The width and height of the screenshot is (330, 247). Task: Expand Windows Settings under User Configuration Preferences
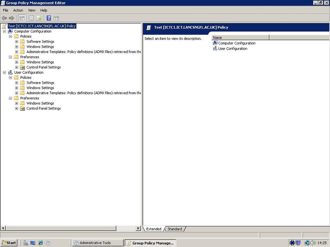pos(16,103)
